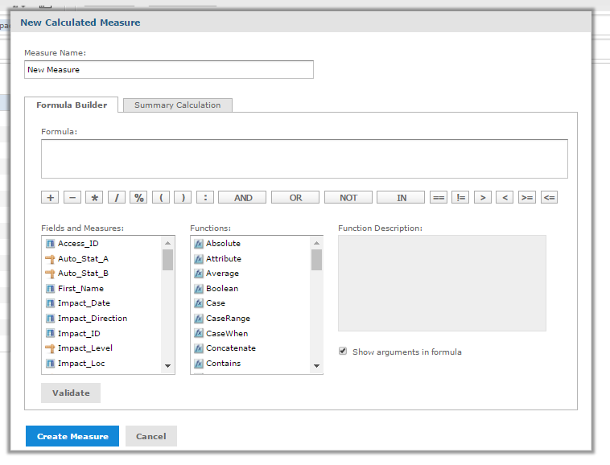This screenshot has width=610, height=465.
Task: Select the Formula Builder tab
Action: [72, 105]
